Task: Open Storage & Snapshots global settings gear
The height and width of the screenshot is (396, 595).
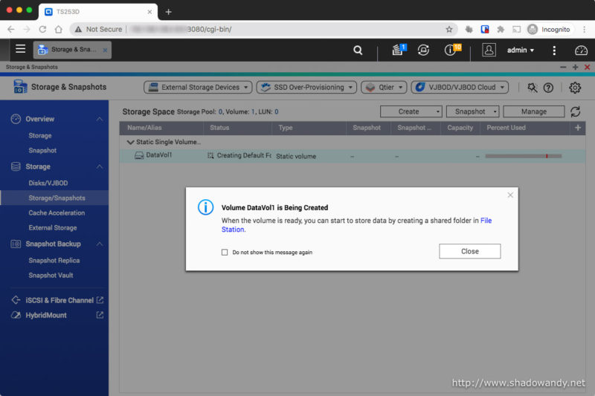Action: pos(575,88)
